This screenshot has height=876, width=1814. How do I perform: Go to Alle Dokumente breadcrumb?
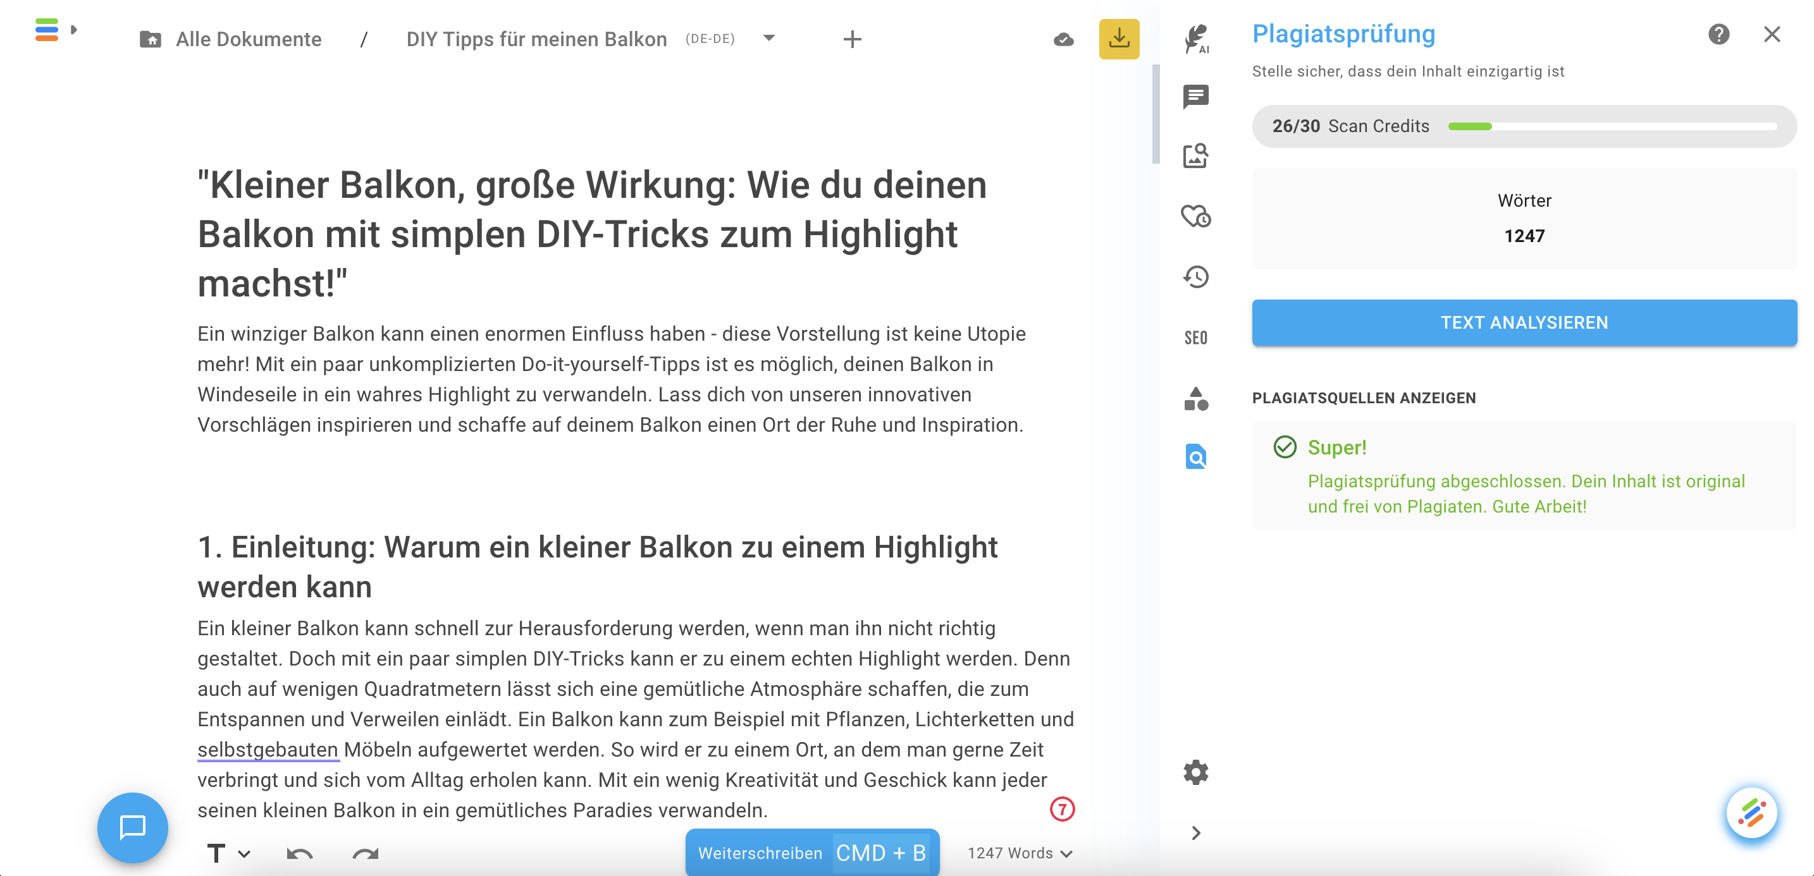(249, 39)
